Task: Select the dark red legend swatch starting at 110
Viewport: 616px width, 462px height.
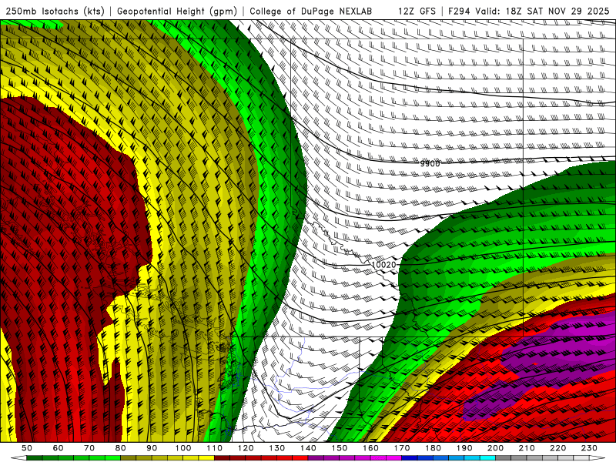Action: point(222,457)
